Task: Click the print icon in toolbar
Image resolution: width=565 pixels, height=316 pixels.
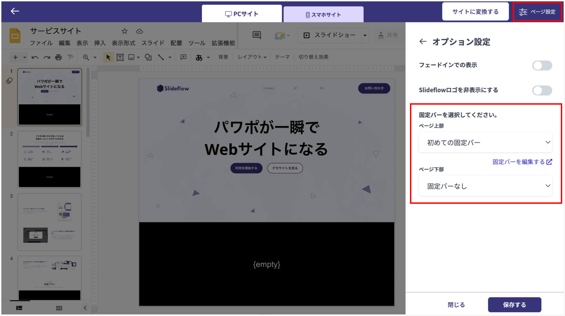Action: [59, 57]
